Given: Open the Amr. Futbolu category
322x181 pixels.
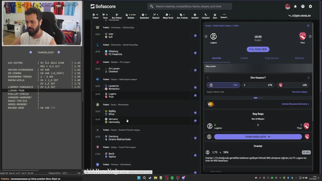Looking at the screenshot, I should (182, 16).
